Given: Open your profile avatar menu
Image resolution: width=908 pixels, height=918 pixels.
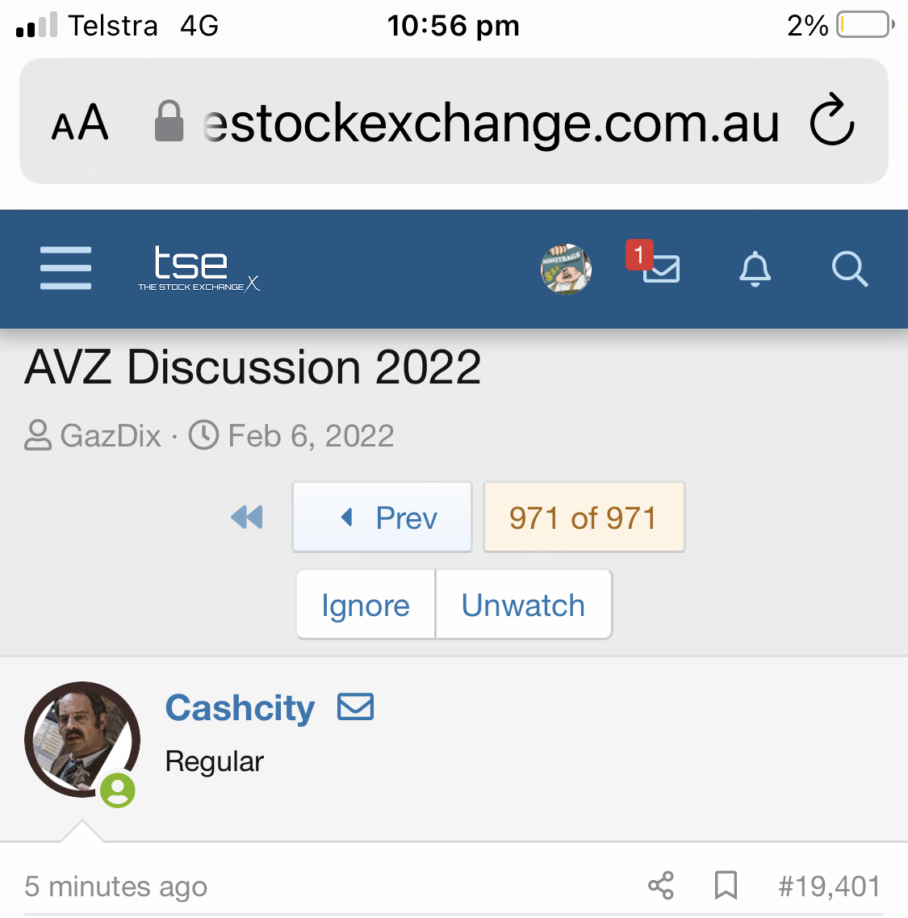Looking at the screenshot, I should [566, 269].
